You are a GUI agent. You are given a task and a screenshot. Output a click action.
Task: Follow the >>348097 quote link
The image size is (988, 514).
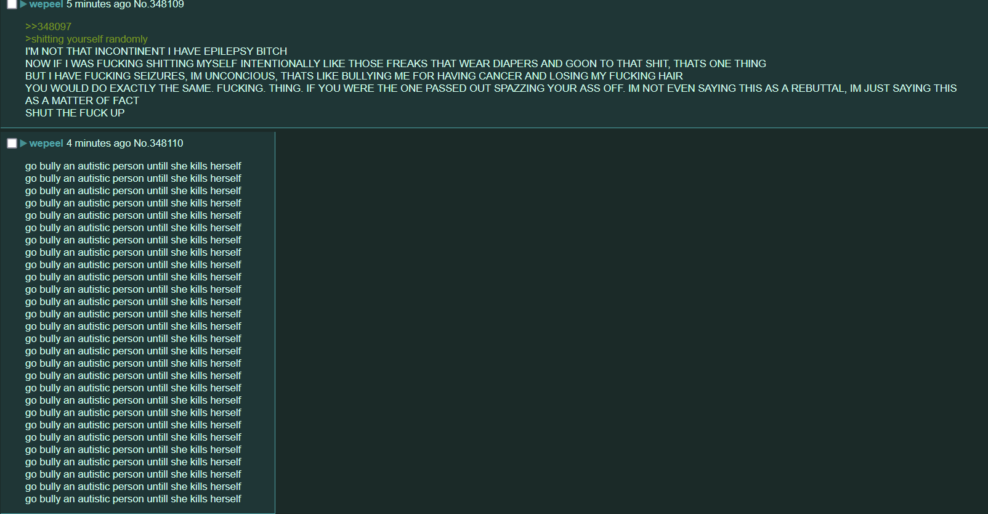click(48, 27)
